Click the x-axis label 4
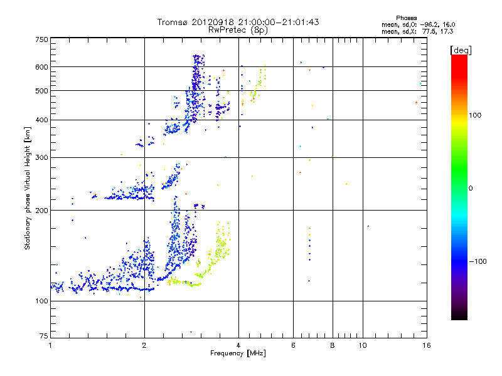 (x=238, y=345)
